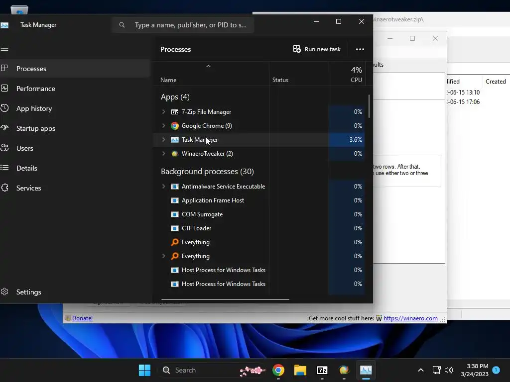Click the Processes sidebar icon
The width and height of the screenshot is (510, 382).
[x=4, y=68]
